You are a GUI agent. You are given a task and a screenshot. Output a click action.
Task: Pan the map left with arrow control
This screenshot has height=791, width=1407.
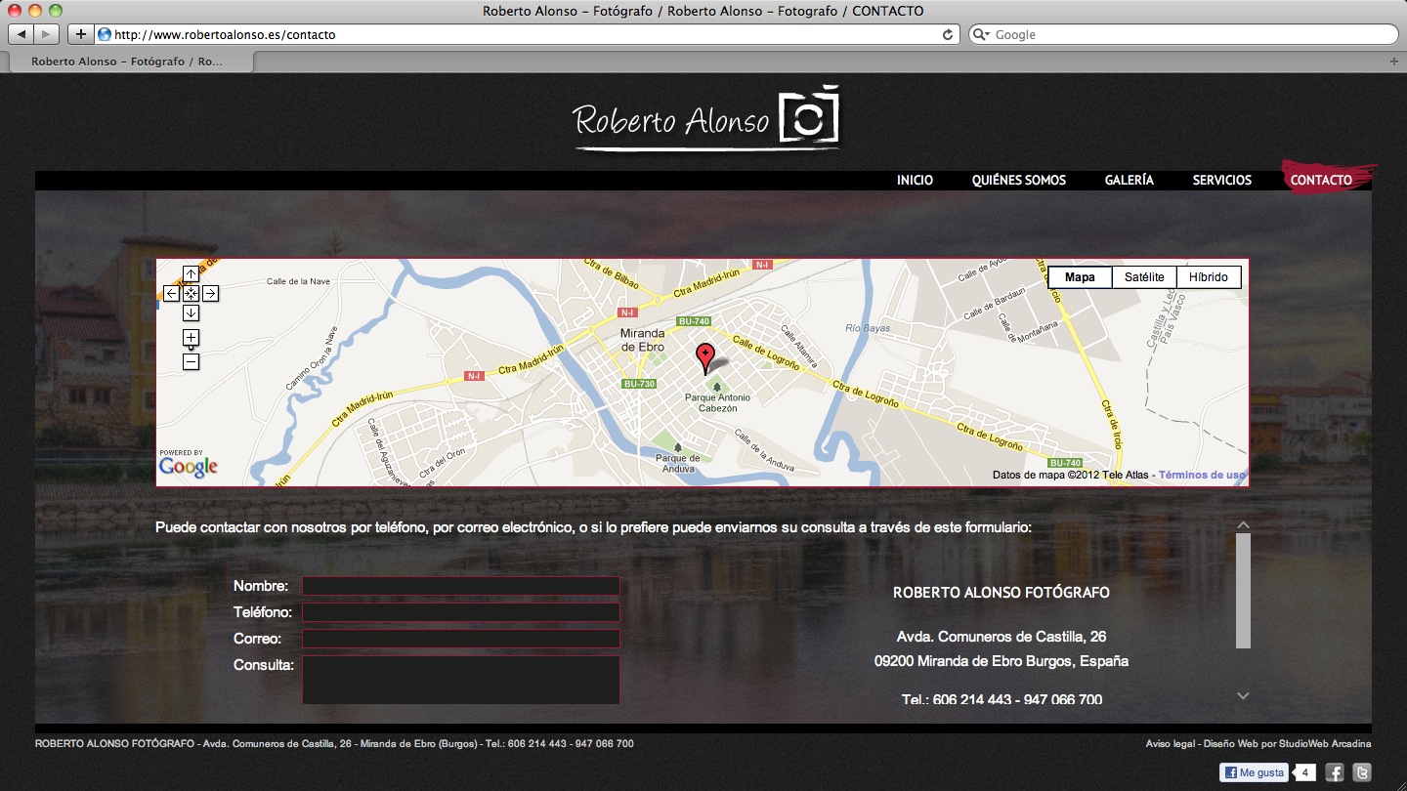click(171, 293)
